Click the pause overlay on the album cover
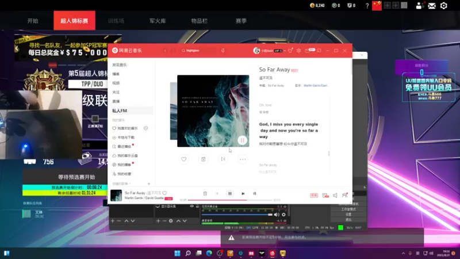460x259 pixels. (242, 140)
